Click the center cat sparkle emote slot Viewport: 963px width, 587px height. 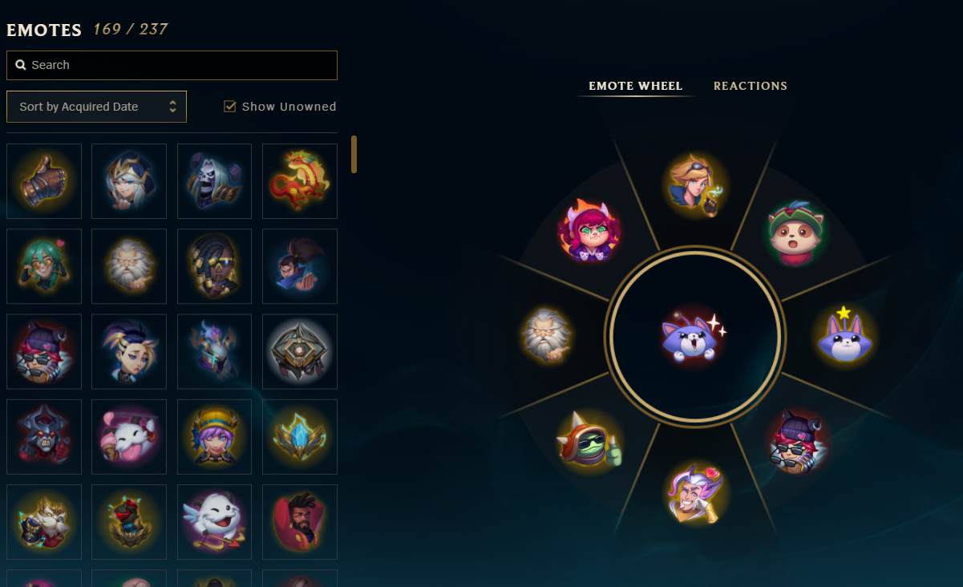[x=694, y=336]
